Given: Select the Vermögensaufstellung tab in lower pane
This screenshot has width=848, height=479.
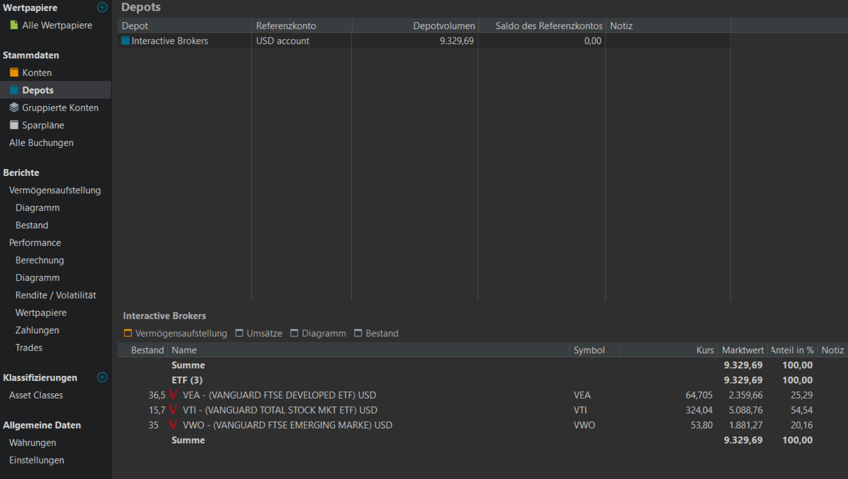Looking at the screenshot, I should click(176, 333).
